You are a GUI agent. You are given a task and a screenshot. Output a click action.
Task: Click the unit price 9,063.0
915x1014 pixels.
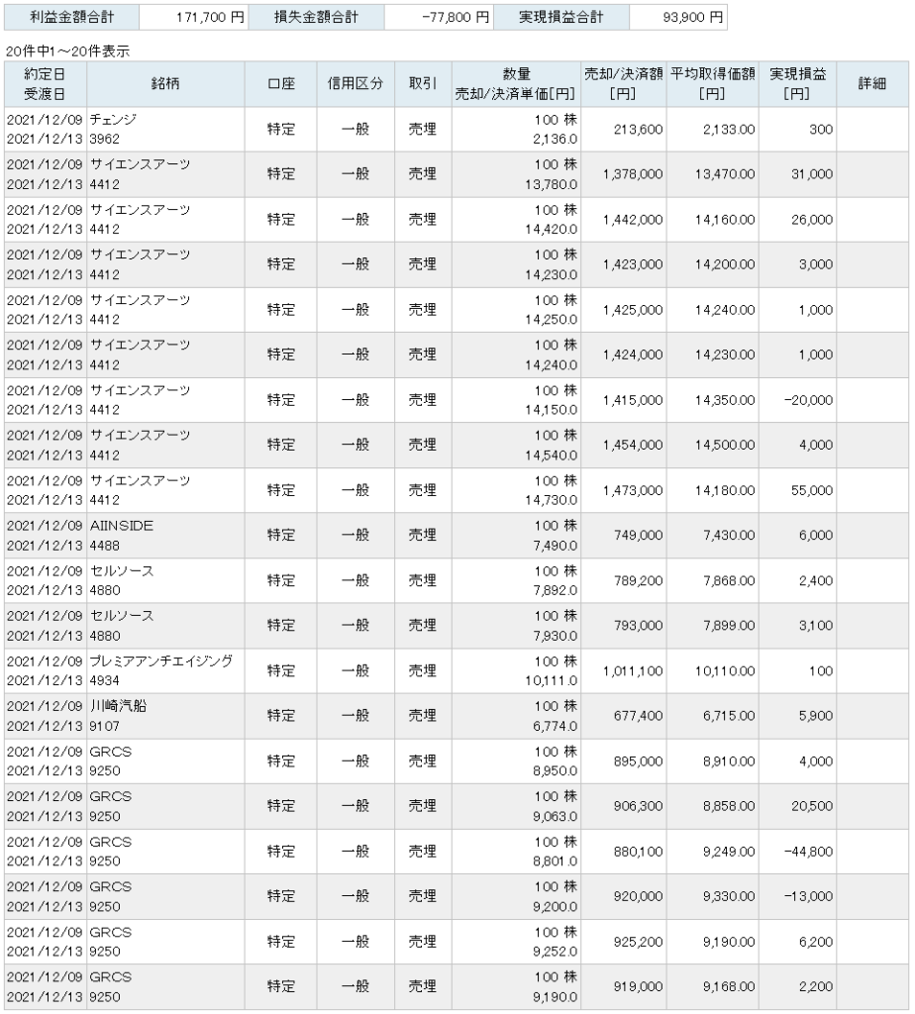(556, 816)
